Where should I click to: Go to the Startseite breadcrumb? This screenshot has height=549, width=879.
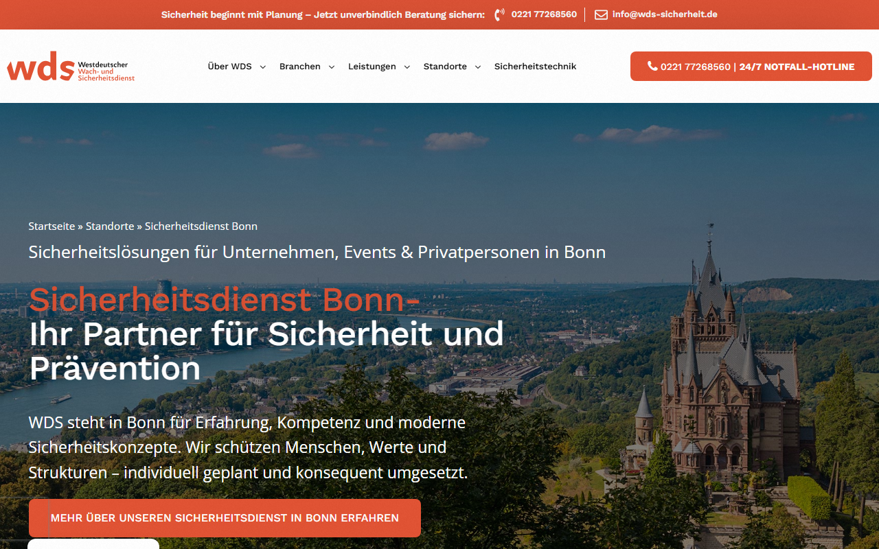click(x=52, y=226)
